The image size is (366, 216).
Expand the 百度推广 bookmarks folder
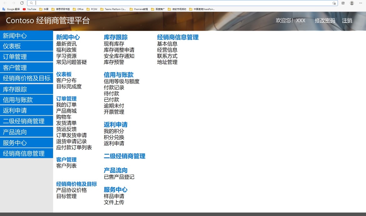click(x=159, y=9)
